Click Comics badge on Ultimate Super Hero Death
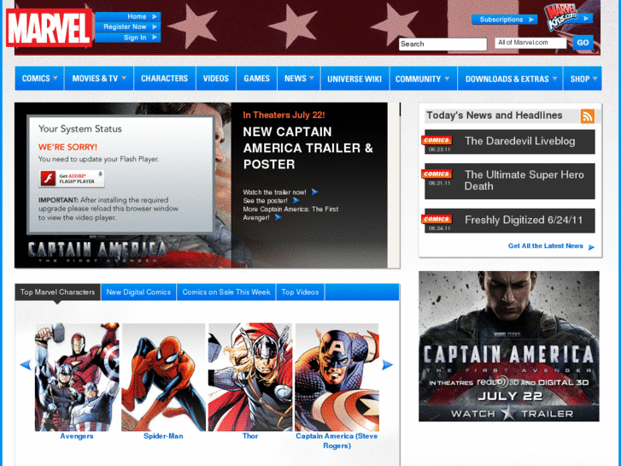 click(x=436, y=174)
